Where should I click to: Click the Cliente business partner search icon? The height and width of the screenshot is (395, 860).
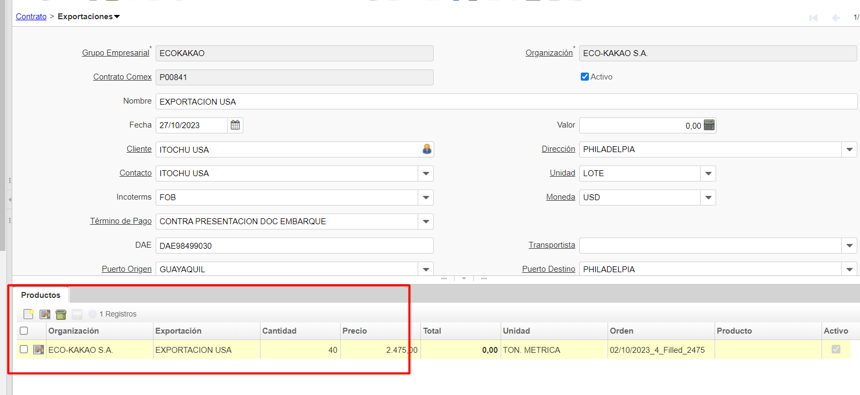(x=427, y=149)
